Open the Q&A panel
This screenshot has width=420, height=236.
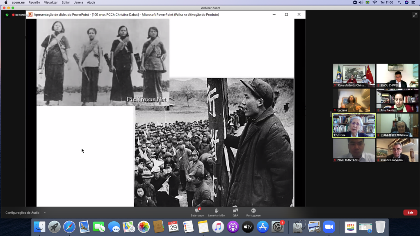tap(235, 212)
